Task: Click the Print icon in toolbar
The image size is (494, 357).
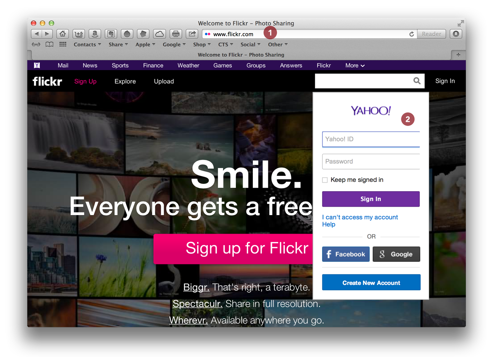Action: coord(176,34)
